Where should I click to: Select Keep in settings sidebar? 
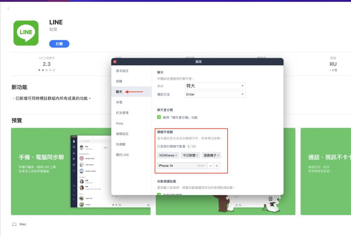[131, 123]
